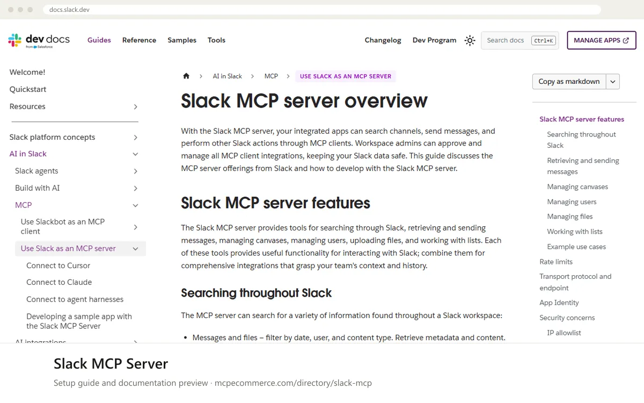Expand the Resources sidebar chevron

pyautogui.click(x=135, y=107)
